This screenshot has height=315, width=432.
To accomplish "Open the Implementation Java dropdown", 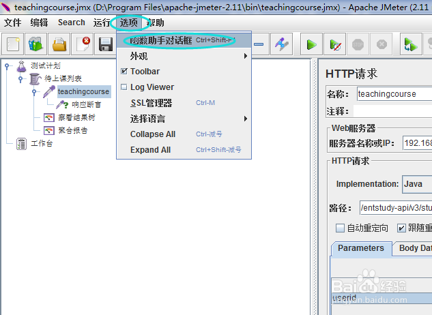I will (x=417, y=184).
